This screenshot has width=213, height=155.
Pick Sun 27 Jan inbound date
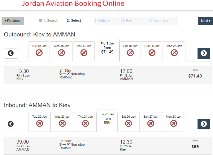[x=151, y=122]
